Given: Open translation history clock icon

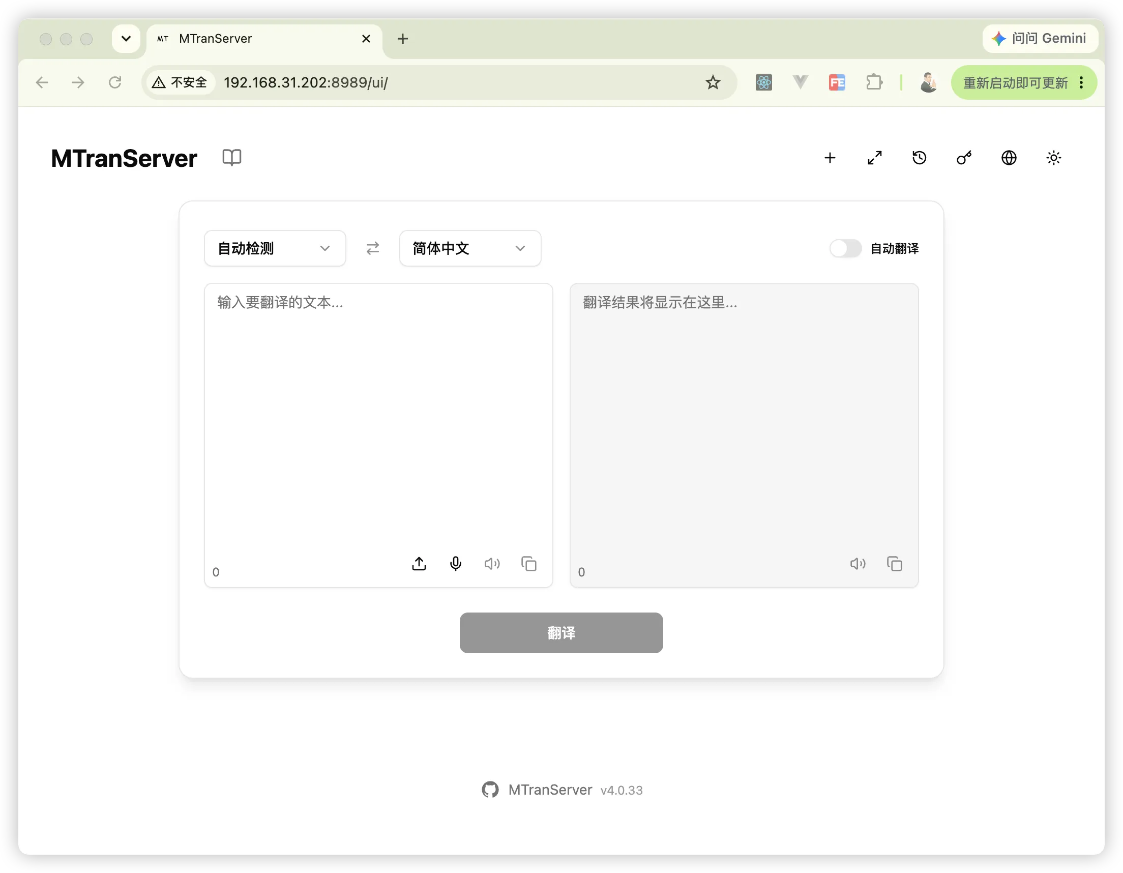Looking at the screenshot, I should click(920, 158).
